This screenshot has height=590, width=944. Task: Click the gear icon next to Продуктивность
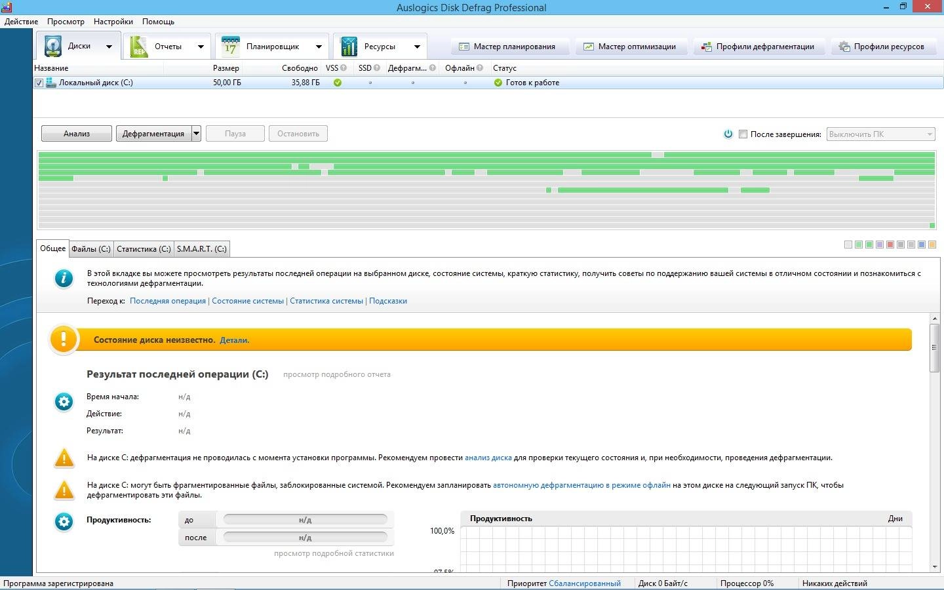[x=64, y=522]
